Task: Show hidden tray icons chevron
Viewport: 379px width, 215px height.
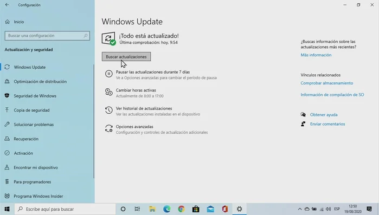Action: coord(300,209)
